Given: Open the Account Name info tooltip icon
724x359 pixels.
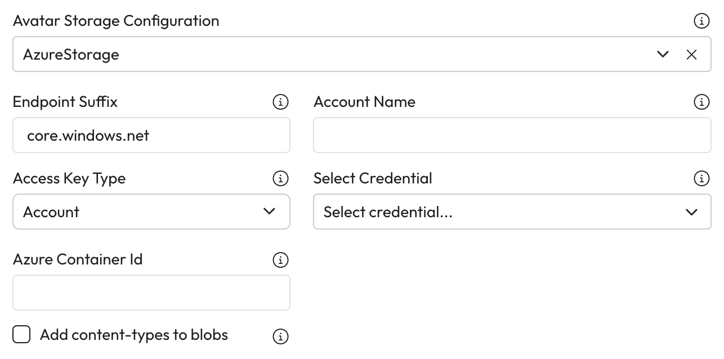Looking at the screenshot, I should (701, 102).
